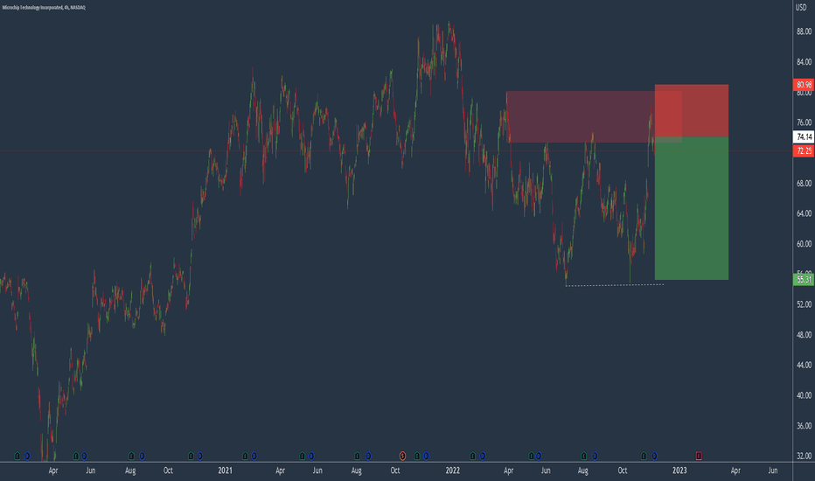
Task: Open the earnings marker above Aug 2022
Action: click(x=583, y=456)
